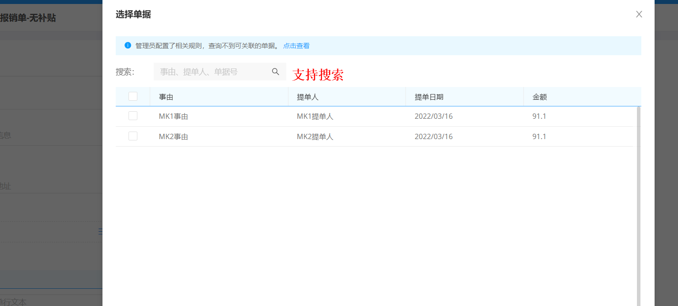This screenshot has height=306, width=678.
Task: Toggle the select-all checkbox in table header
Action: point(133,96)
